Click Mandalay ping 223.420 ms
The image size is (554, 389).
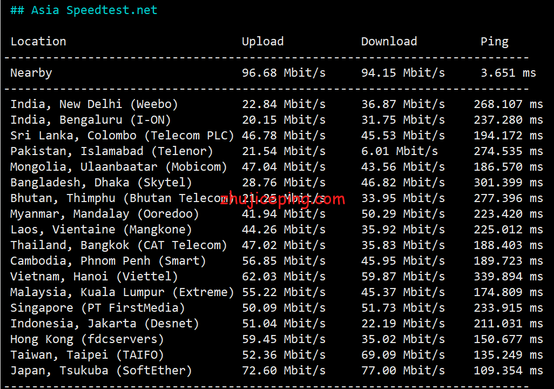508,214
